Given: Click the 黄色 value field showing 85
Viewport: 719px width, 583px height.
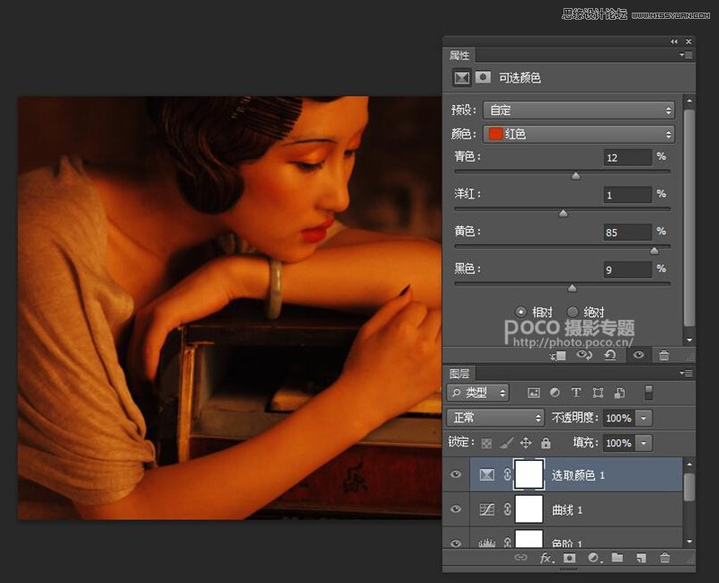Looking at the screenshot, I should coord(627,233).
